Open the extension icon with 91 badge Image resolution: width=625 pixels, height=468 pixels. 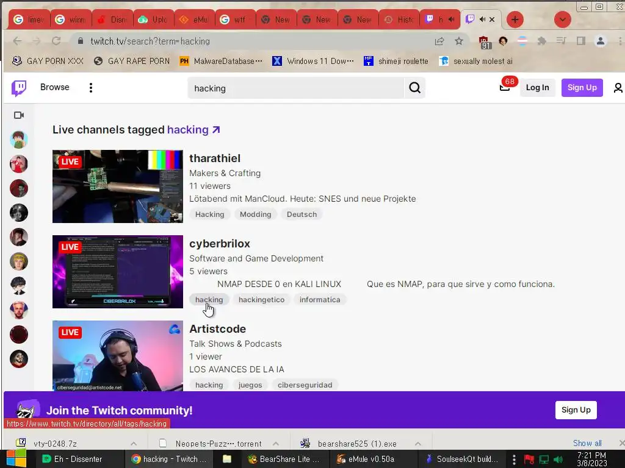point(484,42)
